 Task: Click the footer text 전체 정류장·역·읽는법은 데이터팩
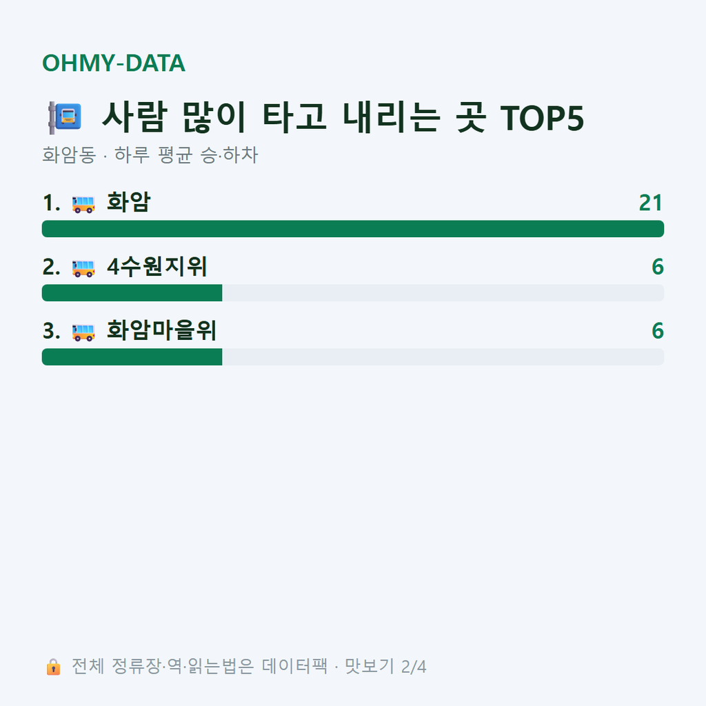tap(199, 667)
